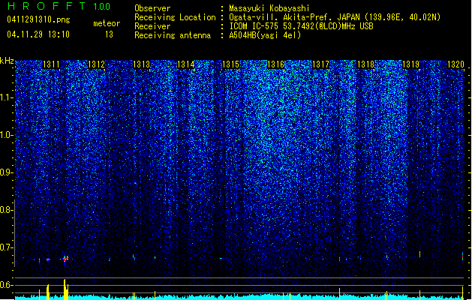Viewport: 472px width, 300px height.
Task: Click the Observer label
Action: pyautogui.click(x=152, y=8)
